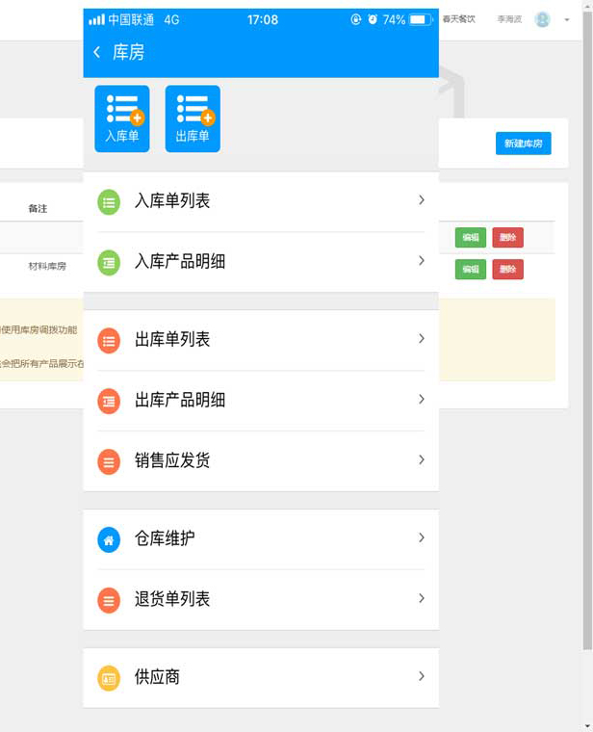Click the orange 出库单列表 list icon
This screenshot has height=732, width=593.
pos(109,340)
